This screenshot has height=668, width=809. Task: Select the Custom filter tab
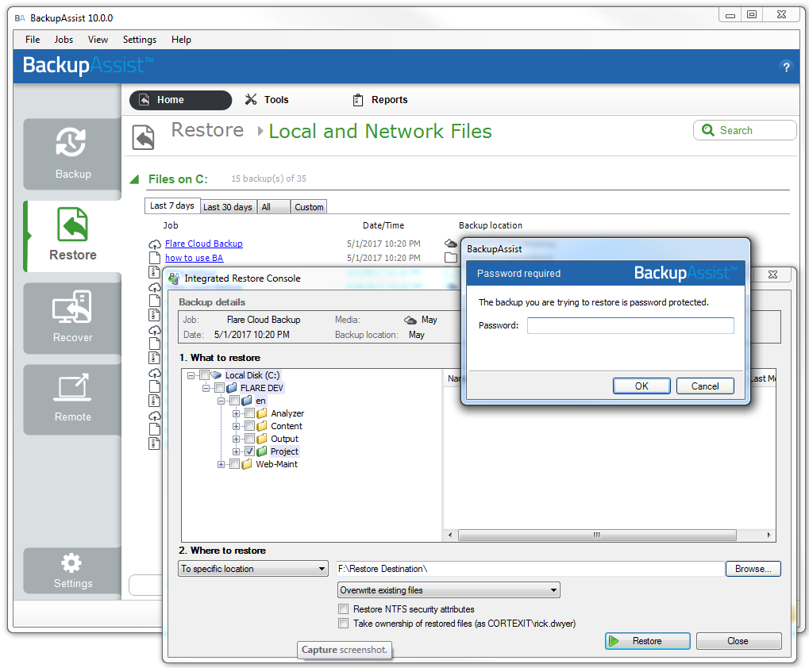309,207
